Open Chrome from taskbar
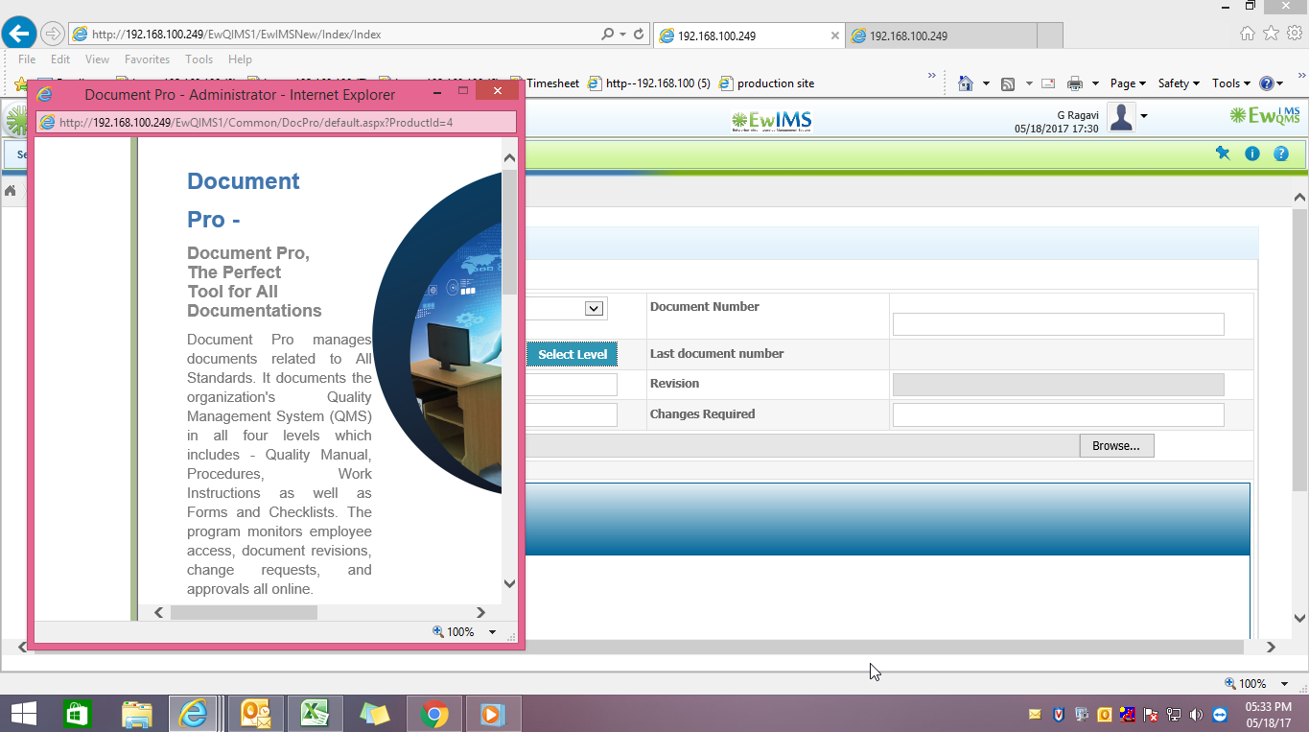1309x732 pixels. point(433,714)
